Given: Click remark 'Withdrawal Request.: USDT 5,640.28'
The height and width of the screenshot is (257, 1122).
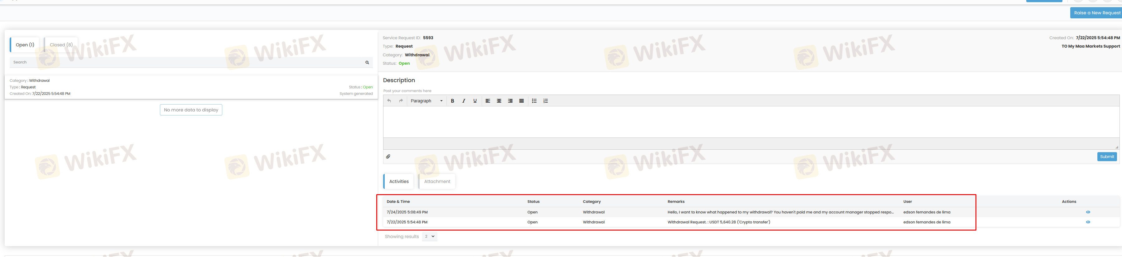Looking at the screenshot, I should 719,222.
